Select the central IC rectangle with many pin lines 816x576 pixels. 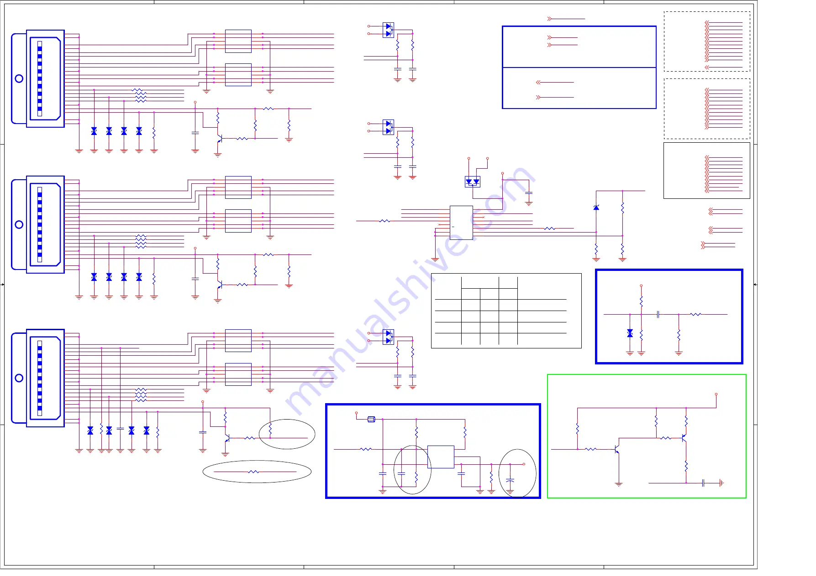461,223
